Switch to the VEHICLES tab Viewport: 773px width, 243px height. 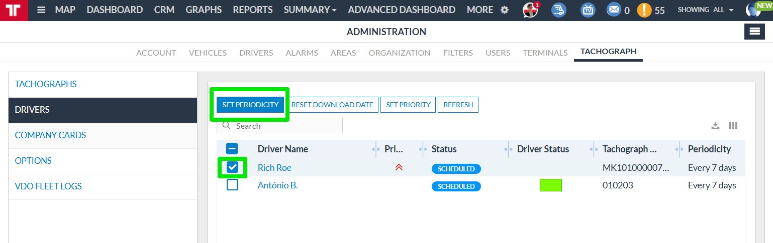[208, 53]
